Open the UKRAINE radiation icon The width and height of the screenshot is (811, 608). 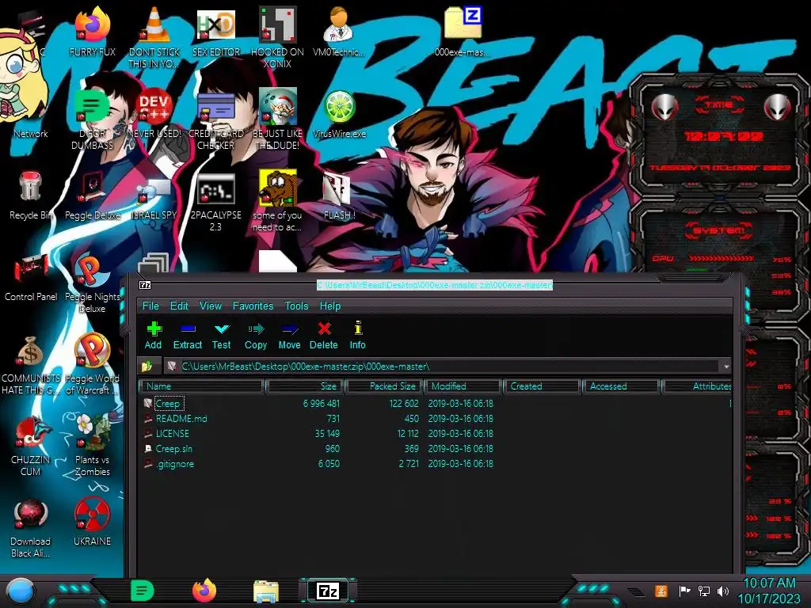coord(92,521)
